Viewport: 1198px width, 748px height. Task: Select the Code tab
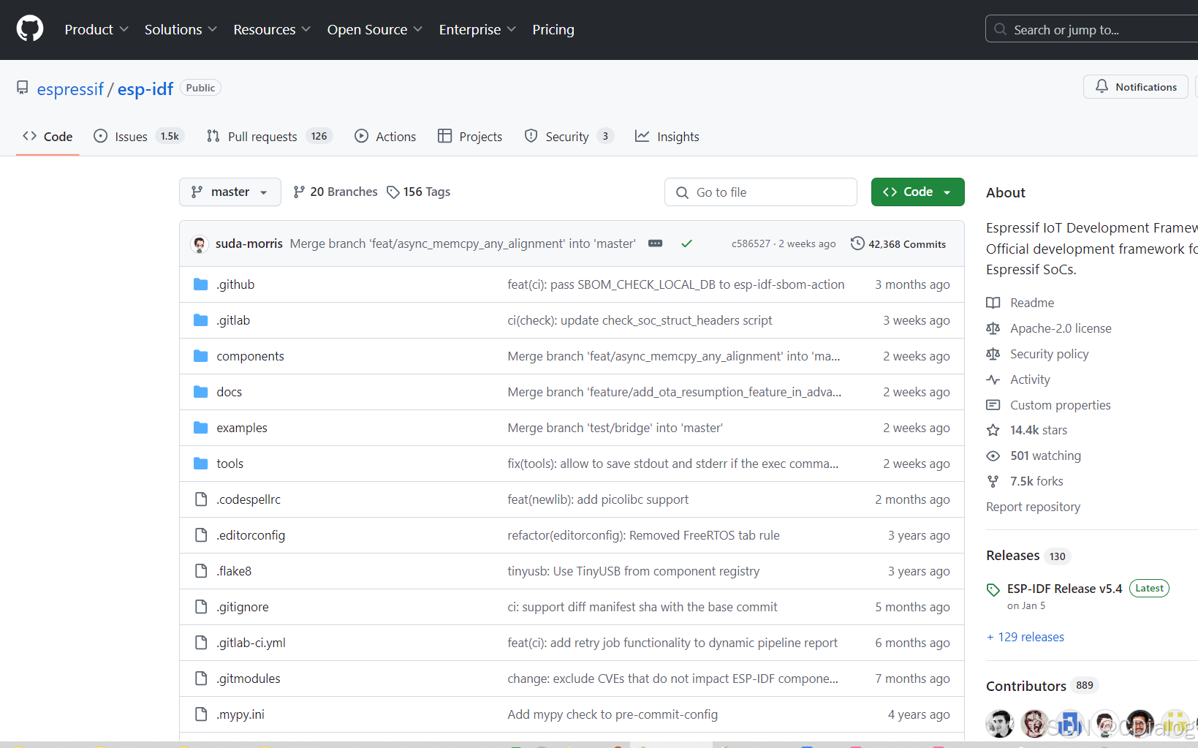tap(48, 137)
